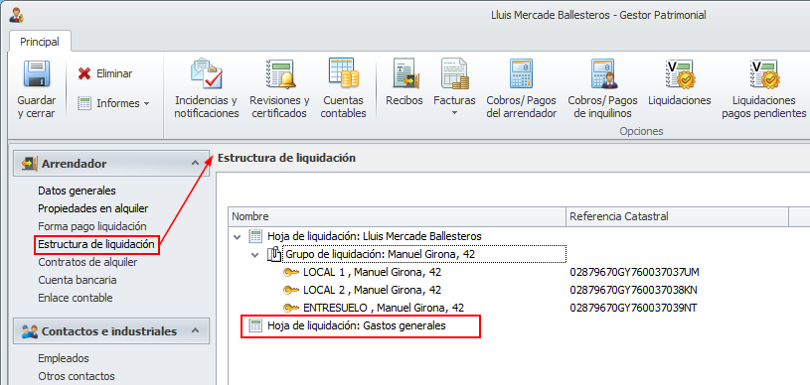Select LOCAL 2, Manuel Girona, 42 row

[x=372, y=290]
